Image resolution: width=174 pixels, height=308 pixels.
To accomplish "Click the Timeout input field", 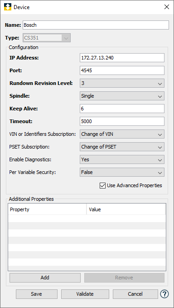I will 122,121.
